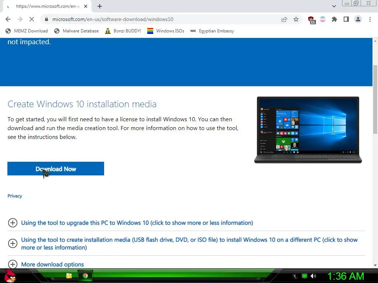Open the file explorer taskbar icon
Screen dimensions: 378x283
(69, 276)
